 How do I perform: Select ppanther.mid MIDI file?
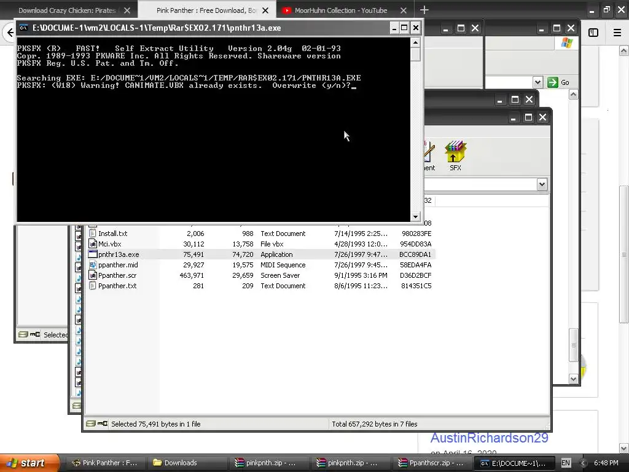pos(261,265)
